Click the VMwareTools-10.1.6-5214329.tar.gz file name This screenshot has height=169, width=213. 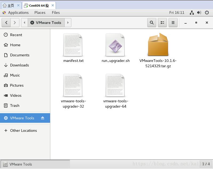tap(158, 63)
